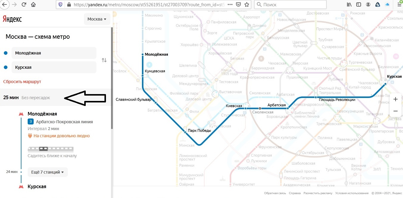Open the tracking protection shield icon
Viewport: 403px width, 198px height.
[61, 4]
